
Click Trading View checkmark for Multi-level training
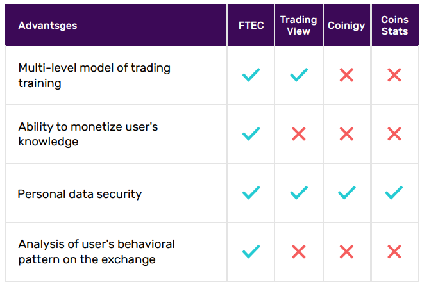coord(299,75)
